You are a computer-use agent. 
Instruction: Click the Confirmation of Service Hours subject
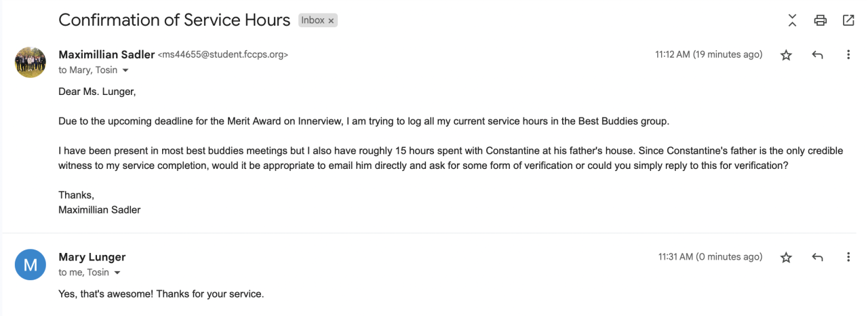[174, 20]
